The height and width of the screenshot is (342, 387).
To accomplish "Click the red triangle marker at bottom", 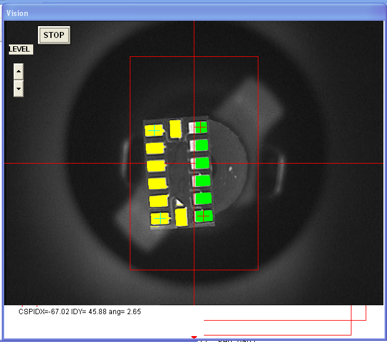I will pos(194,338).
